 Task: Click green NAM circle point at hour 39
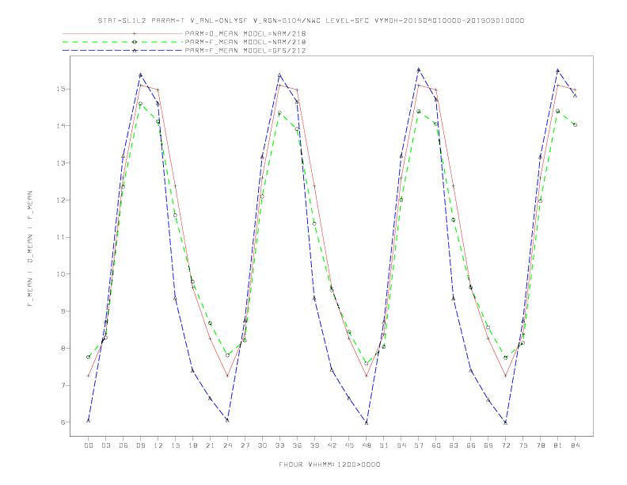[314, 223]
